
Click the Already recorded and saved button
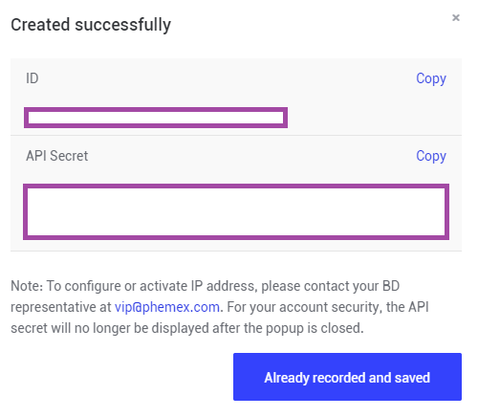347,377
